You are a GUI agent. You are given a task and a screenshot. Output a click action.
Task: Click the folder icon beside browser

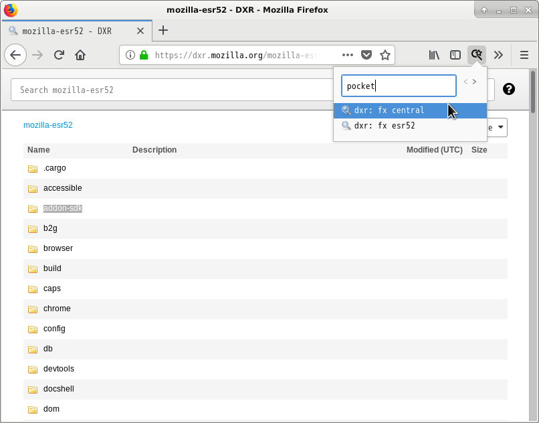coord(33,249)
